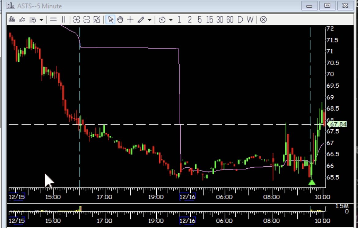Click the 72 price scale label
Screen dimensions: 358x228
click(x=330, y=28)
